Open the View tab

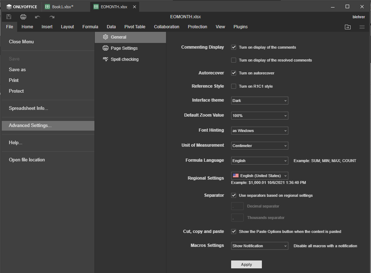(220, 27)
